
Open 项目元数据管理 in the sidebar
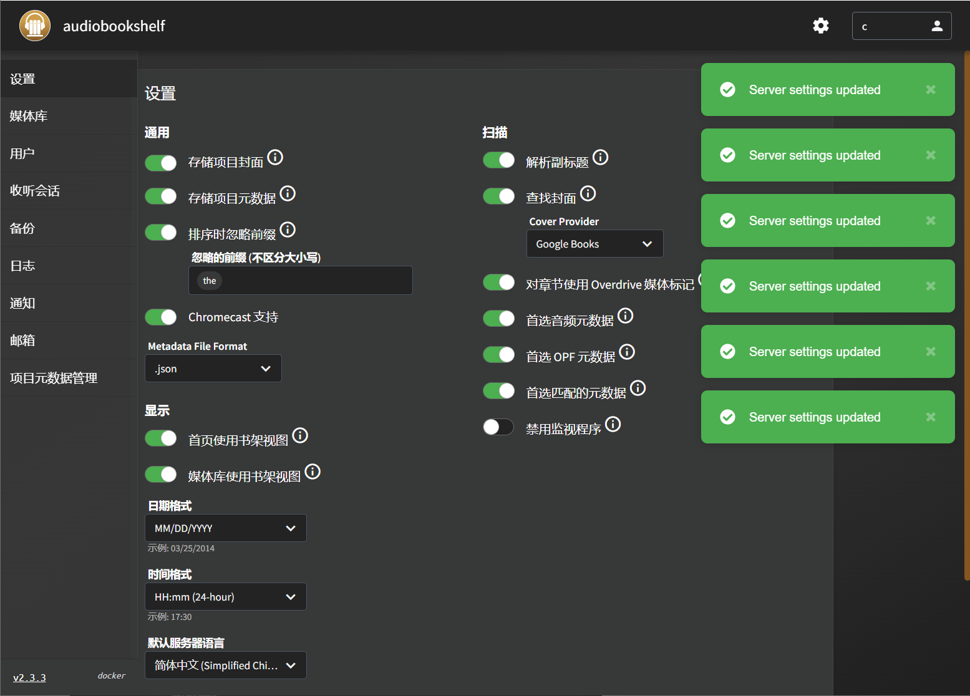[69, 378]
